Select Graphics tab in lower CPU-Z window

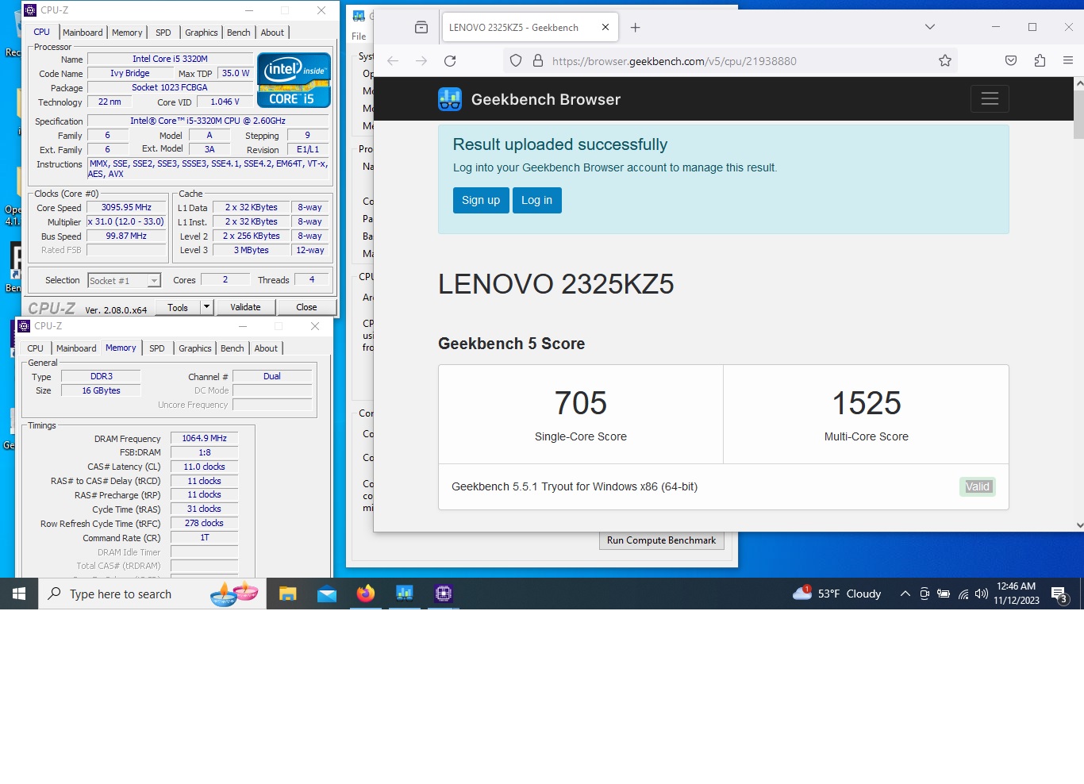tap(195, 348)
